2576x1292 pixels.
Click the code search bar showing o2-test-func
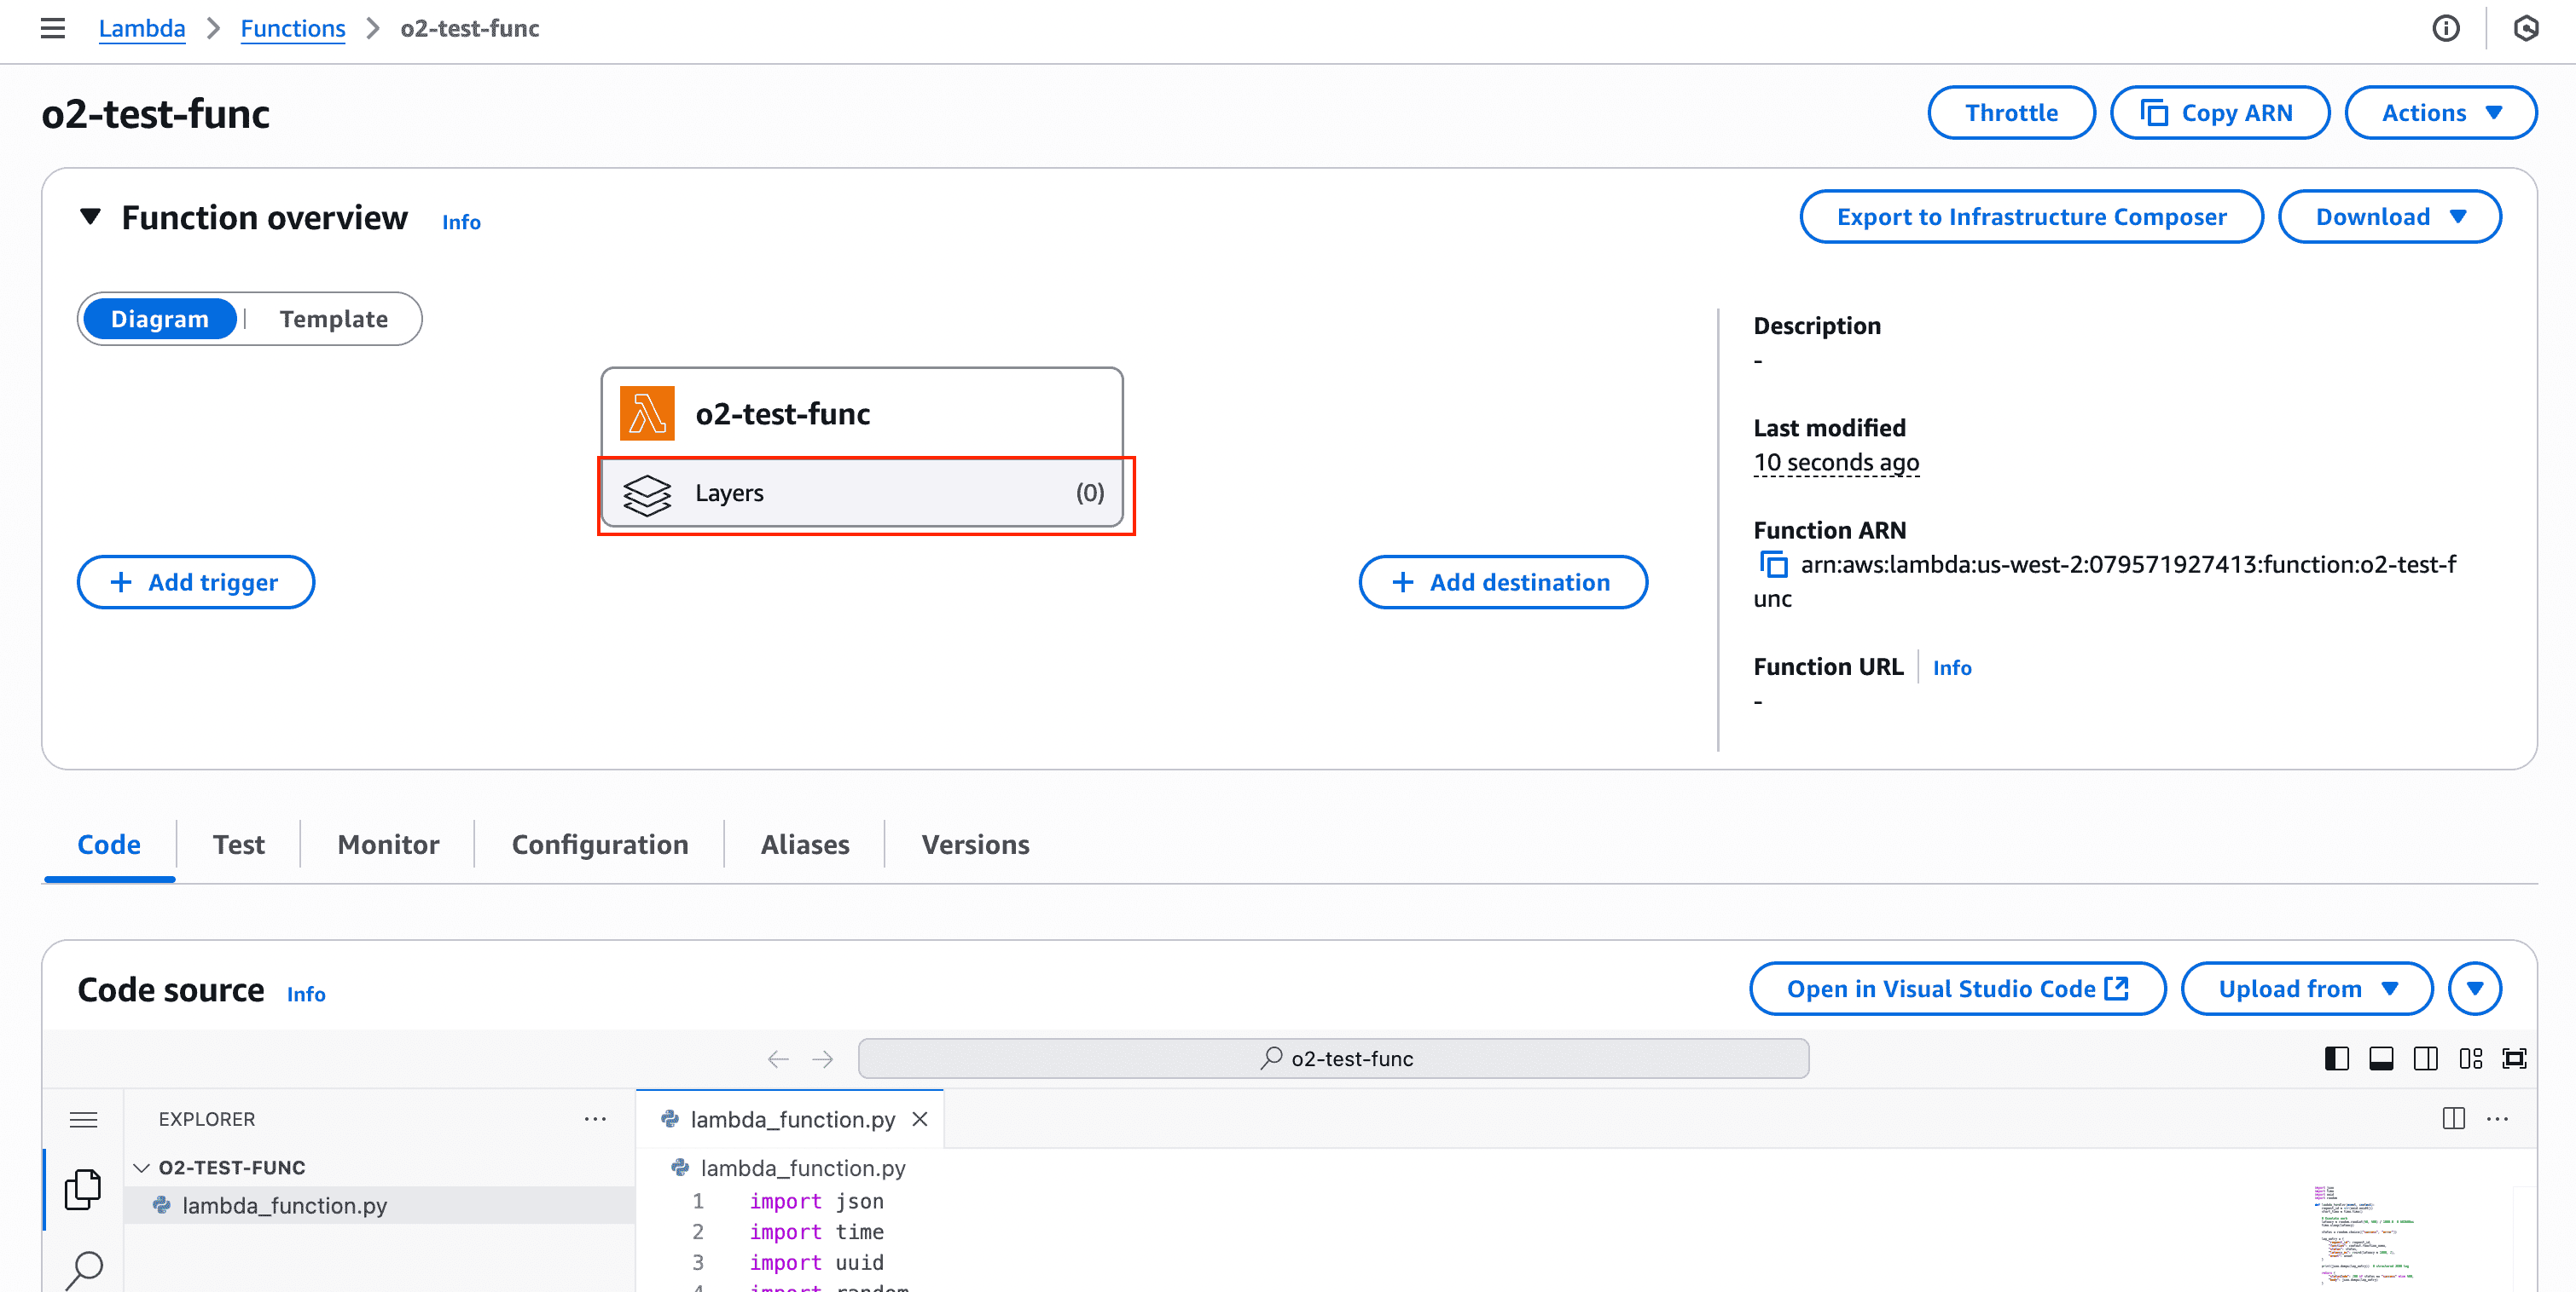pos(1335,1058)
